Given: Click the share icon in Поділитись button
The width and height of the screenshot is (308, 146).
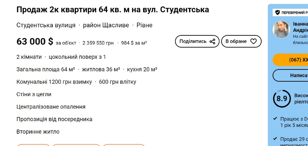Looking at the screenshot, I should [x=212, y=41].
